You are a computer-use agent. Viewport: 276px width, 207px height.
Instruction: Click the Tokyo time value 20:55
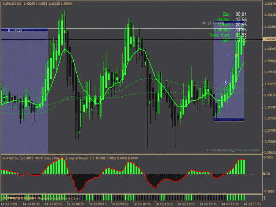point(241,25)
